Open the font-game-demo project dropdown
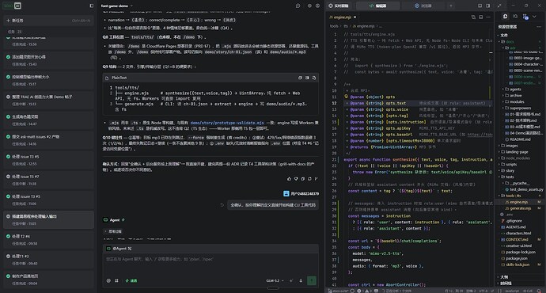 click(x=116, y=6)
